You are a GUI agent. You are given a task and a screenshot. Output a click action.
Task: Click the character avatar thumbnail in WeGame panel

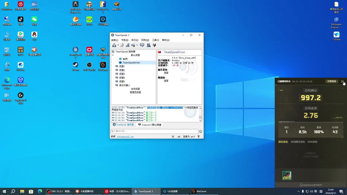[287, 175]
